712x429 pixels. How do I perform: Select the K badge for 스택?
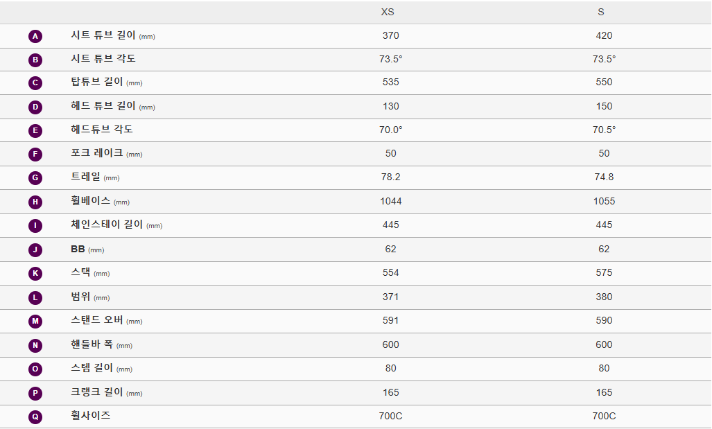coord(35,274)
